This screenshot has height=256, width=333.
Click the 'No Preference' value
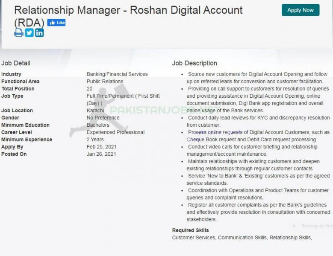coord(103,118)
